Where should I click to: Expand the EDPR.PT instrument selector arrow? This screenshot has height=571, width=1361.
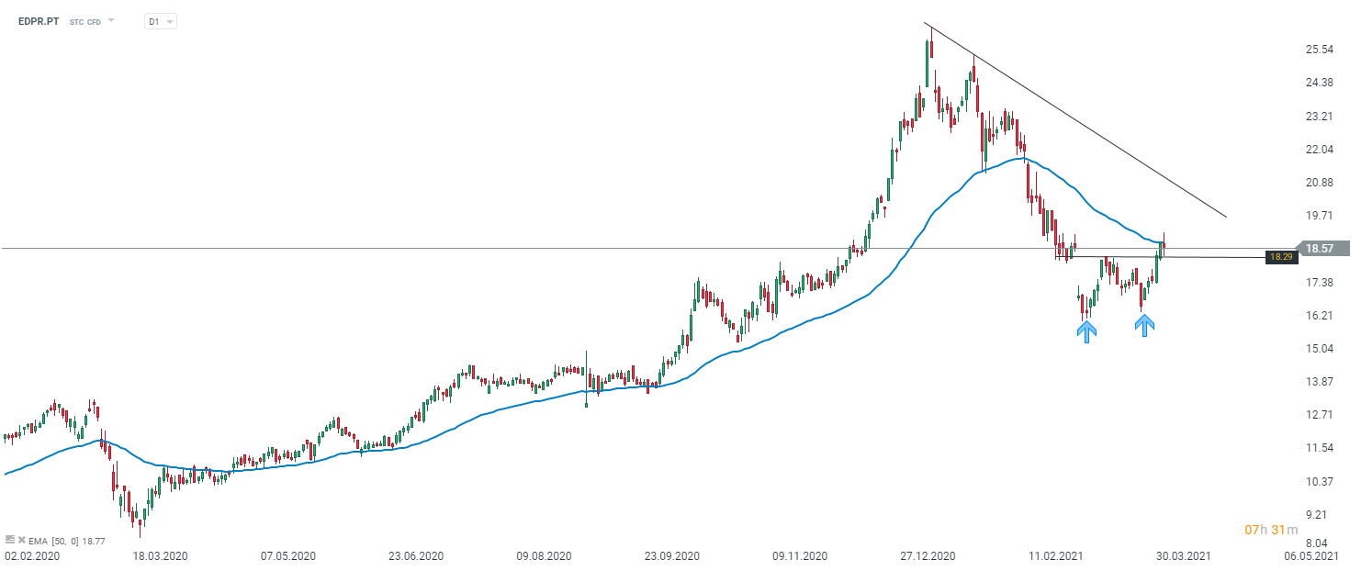pyautogui.click(x=111, y=20)
